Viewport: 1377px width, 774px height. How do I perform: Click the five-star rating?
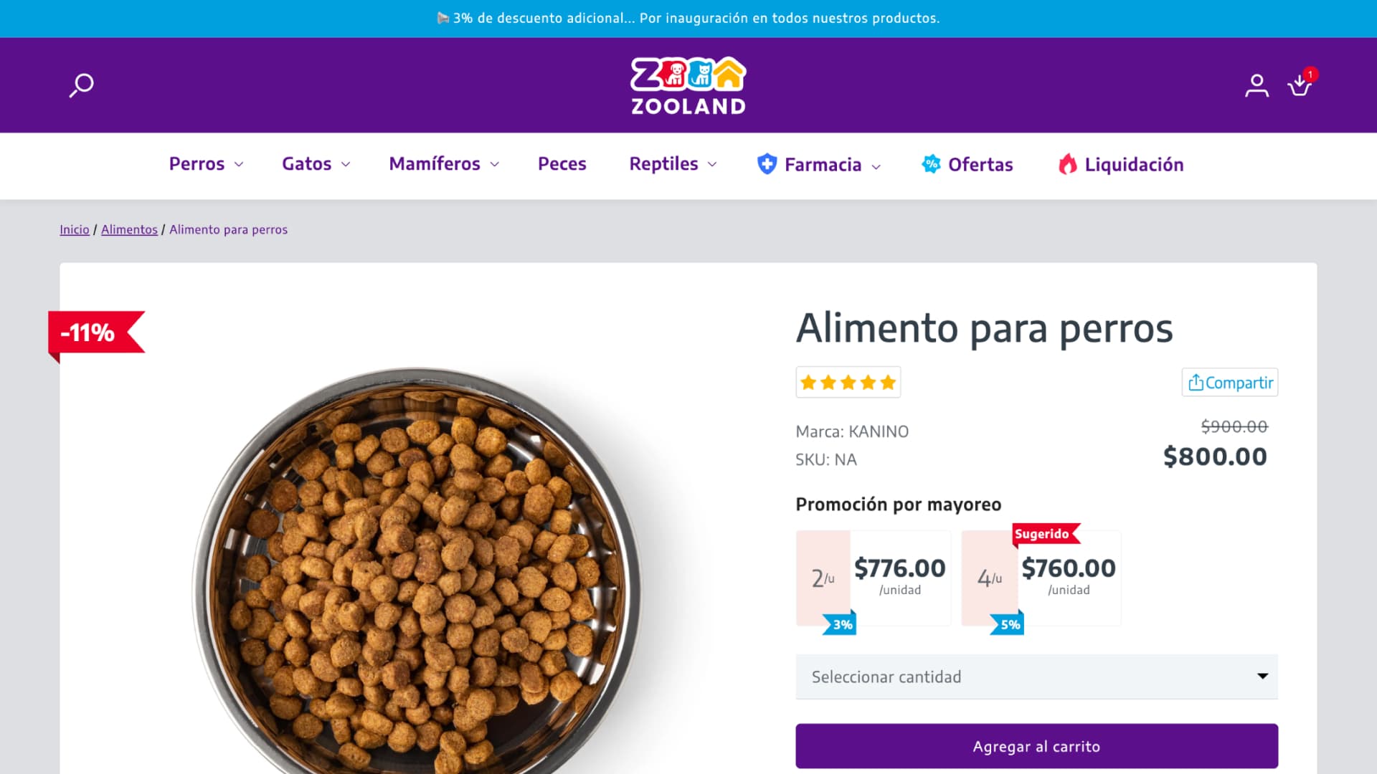[x=848, y=383]
